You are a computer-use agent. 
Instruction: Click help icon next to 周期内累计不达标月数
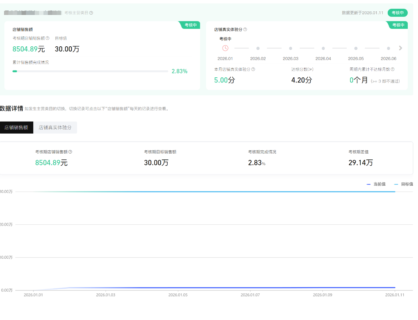pyautogui.click(x=393, y=69)
